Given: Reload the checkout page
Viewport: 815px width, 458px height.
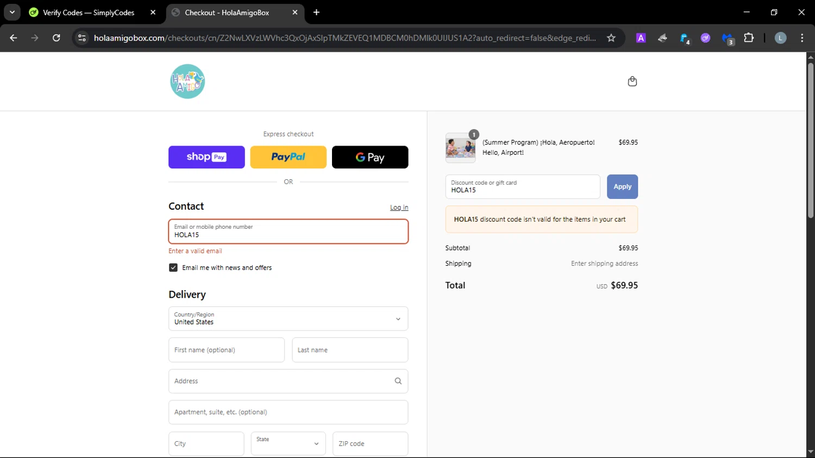Looking at the screenshot, I should click(x=56, y=38).
